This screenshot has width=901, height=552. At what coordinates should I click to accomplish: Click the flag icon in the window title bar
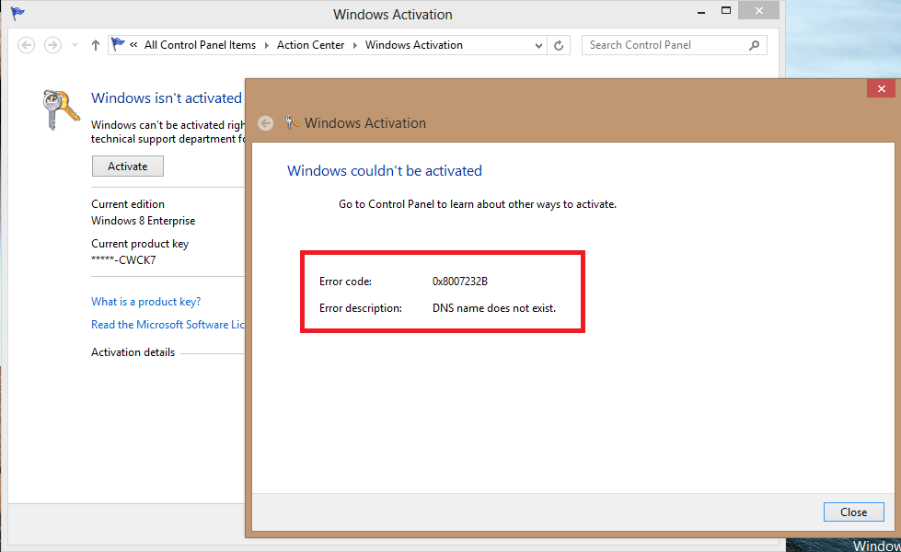point(17,13)
